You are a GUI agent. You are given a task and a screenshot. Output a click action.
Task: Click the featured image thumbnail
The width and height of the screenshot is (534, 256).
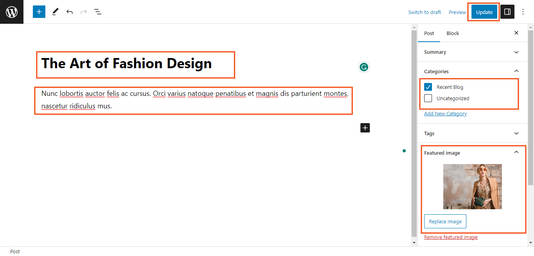click(x=472, y=186)
